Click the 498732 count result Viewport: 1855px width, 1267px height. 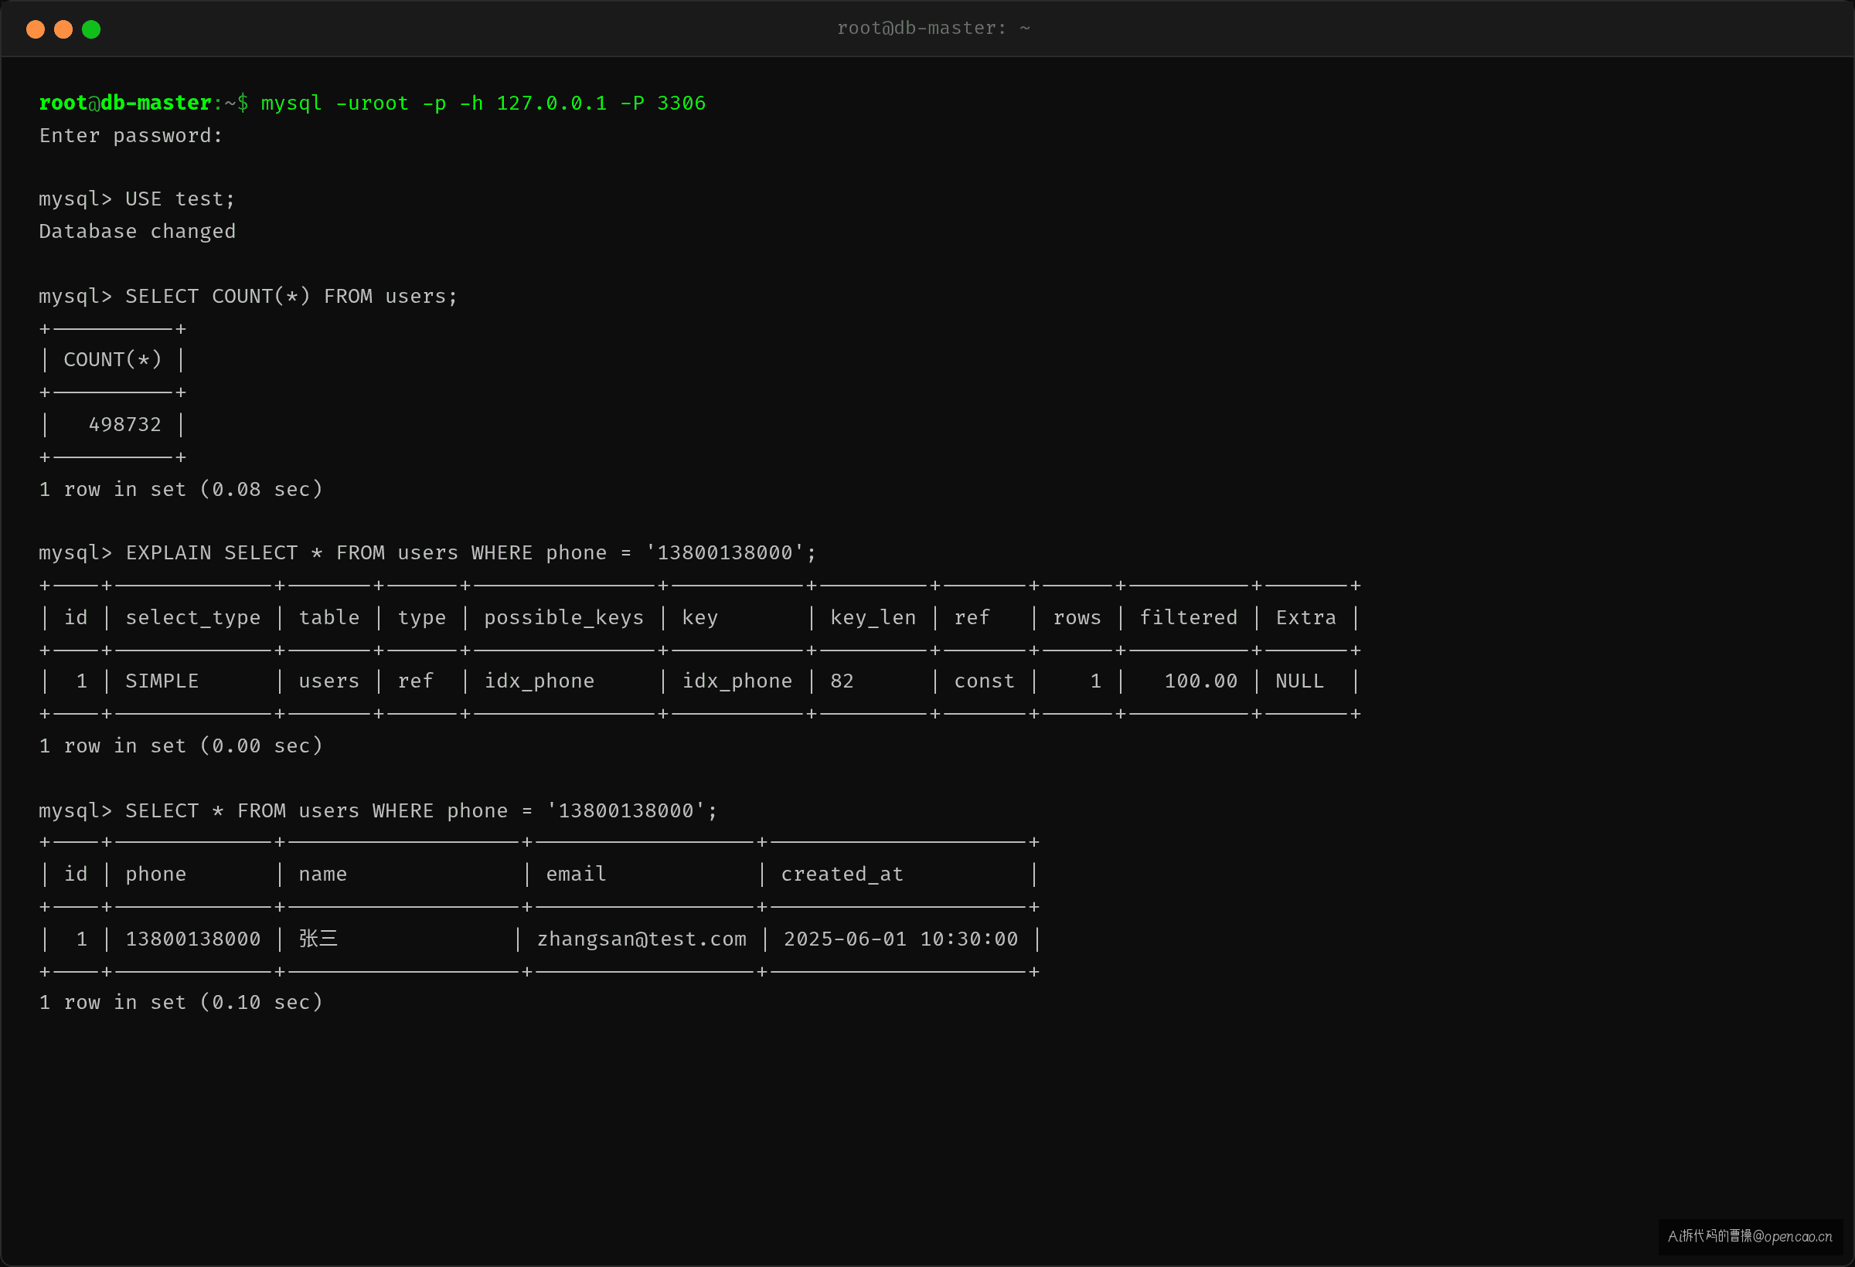point(124,424)
